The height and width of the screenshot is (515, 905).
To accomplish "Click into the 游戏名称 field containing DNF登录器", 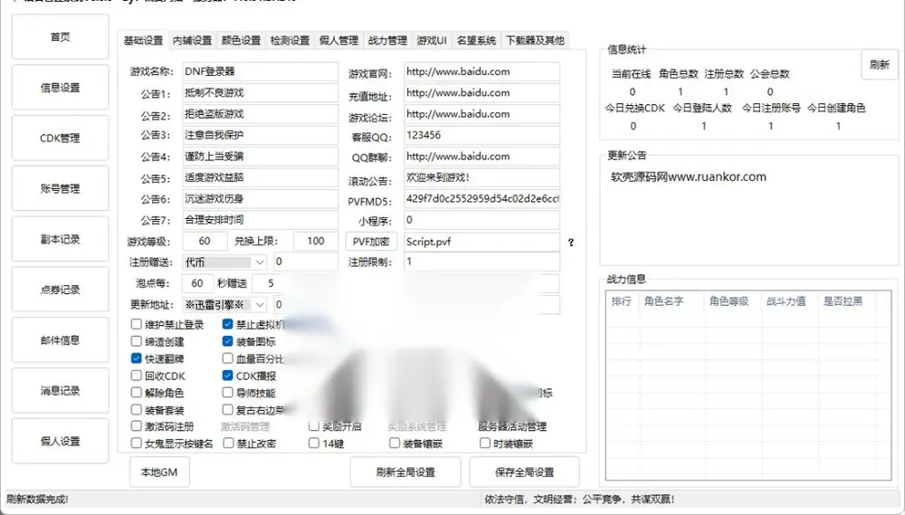I will click(x=261, y=72).
